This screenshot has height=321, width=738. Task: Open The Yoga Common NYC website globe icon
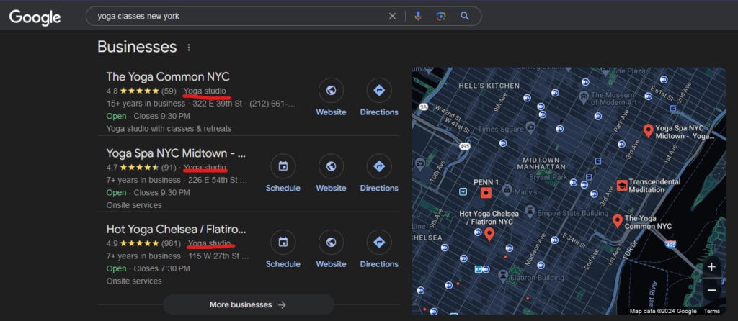click(331, 90)
